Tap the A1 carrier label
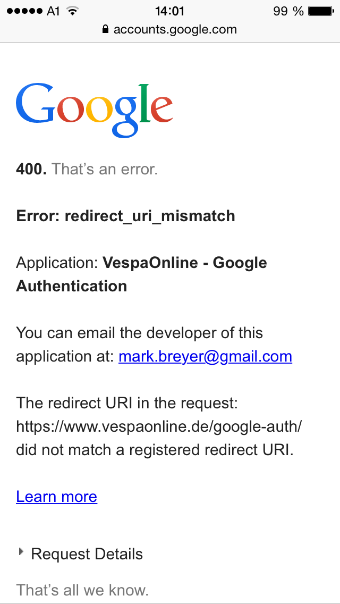 click(53, 11)
